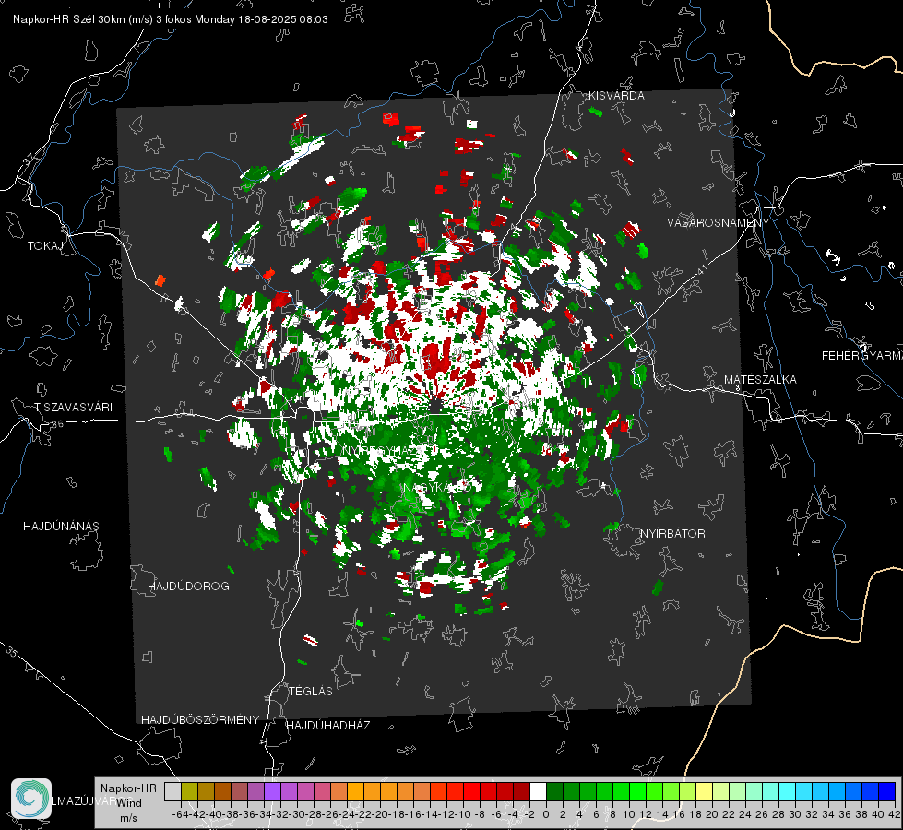903x830 pixels.
Task: Click the -10 legend value
Action: tap(463, 814)
